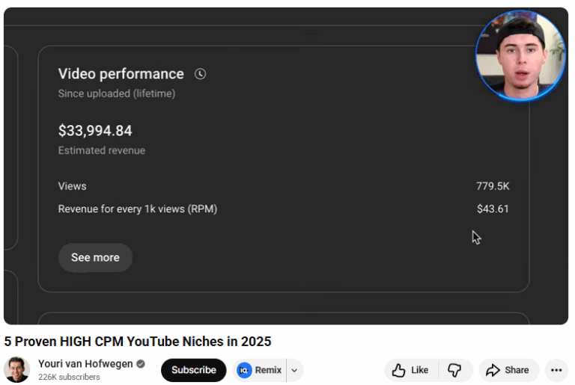The image size is (575, 385).
Task: Click the Remix IQ logo icon
Action: pyautogui.click(x=244, y=370)
